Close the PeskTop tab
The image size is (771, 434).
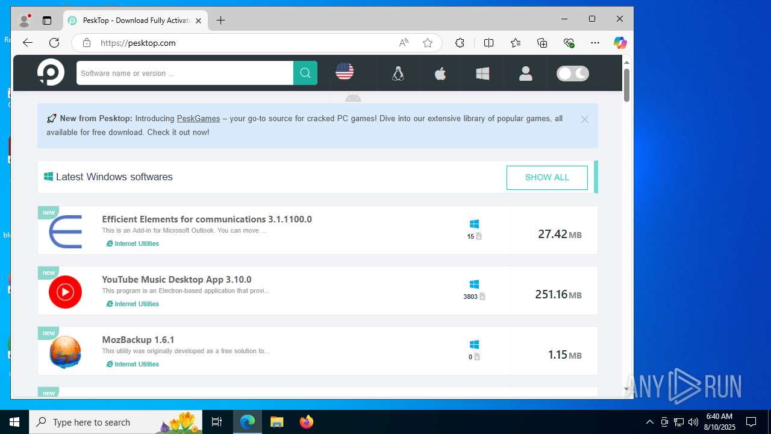[x=198, y=20]
